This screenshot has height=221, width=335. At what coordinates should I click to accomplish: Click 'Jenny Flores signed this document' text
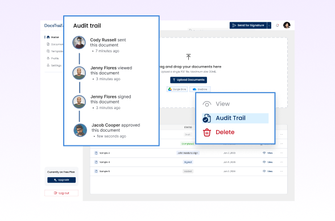111,99
